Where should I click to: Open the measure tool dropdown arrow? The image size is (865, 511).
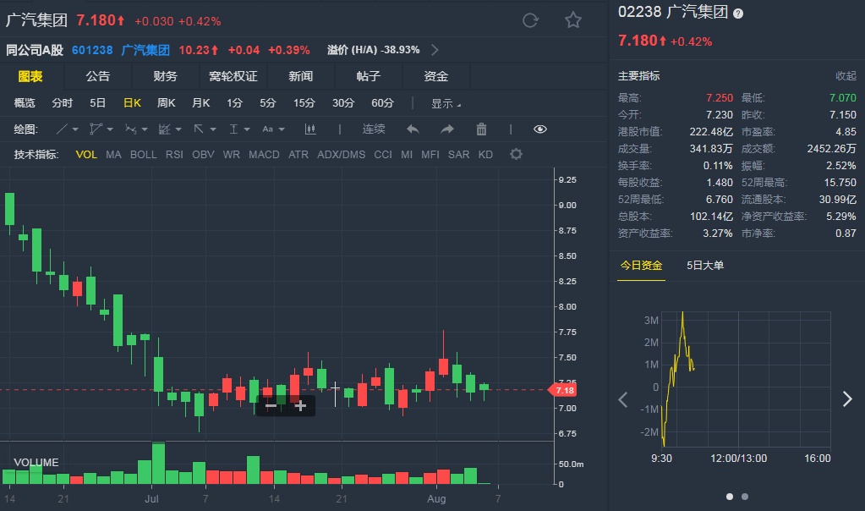point(247,129)
